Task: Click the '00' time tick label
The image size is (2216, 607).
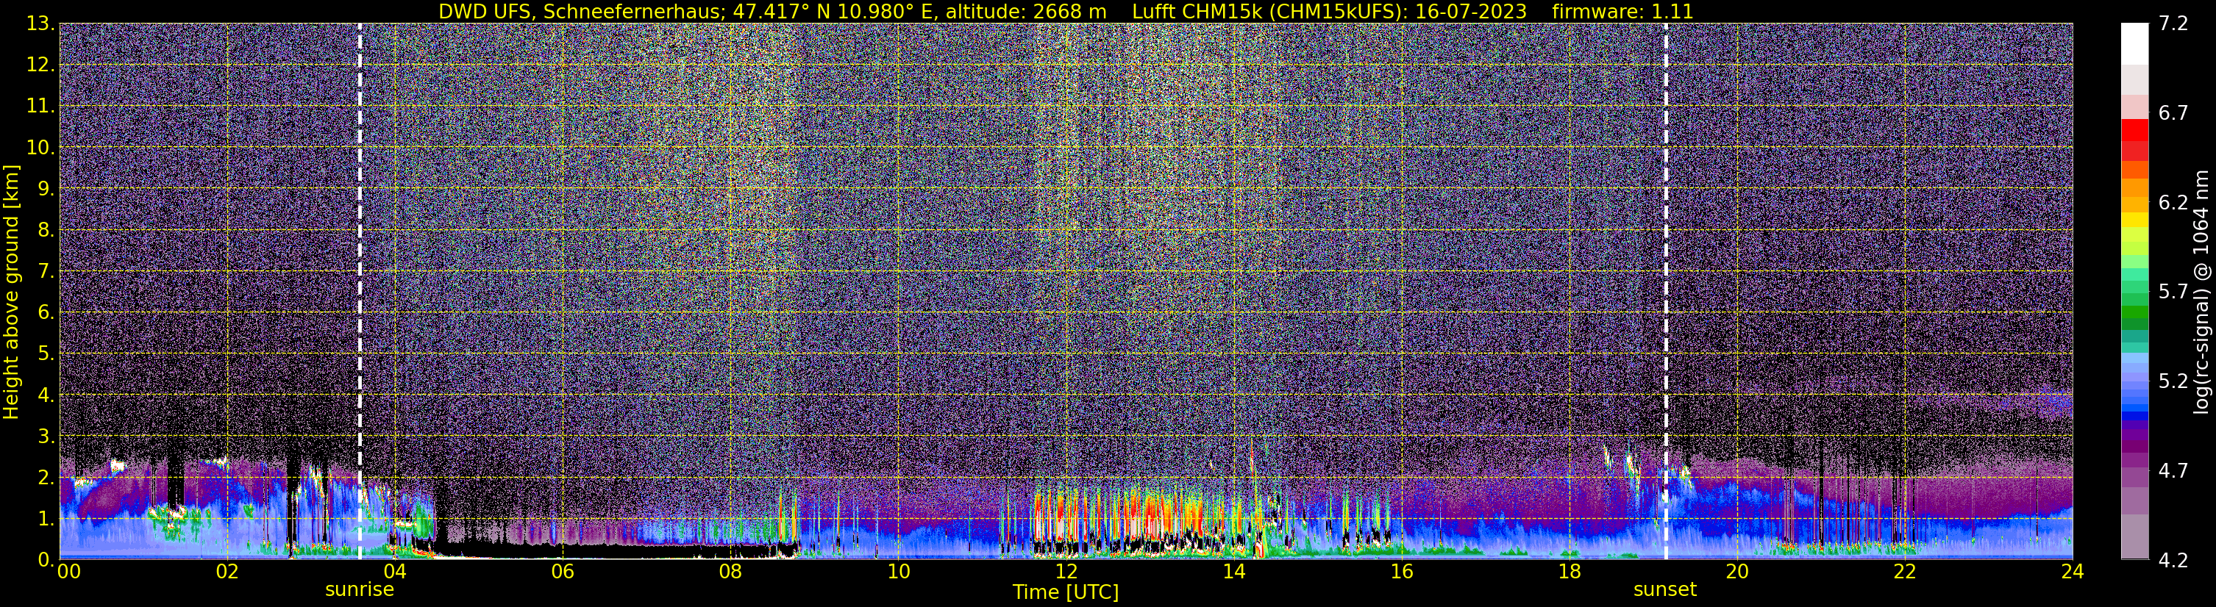Action: coord(69,572)
